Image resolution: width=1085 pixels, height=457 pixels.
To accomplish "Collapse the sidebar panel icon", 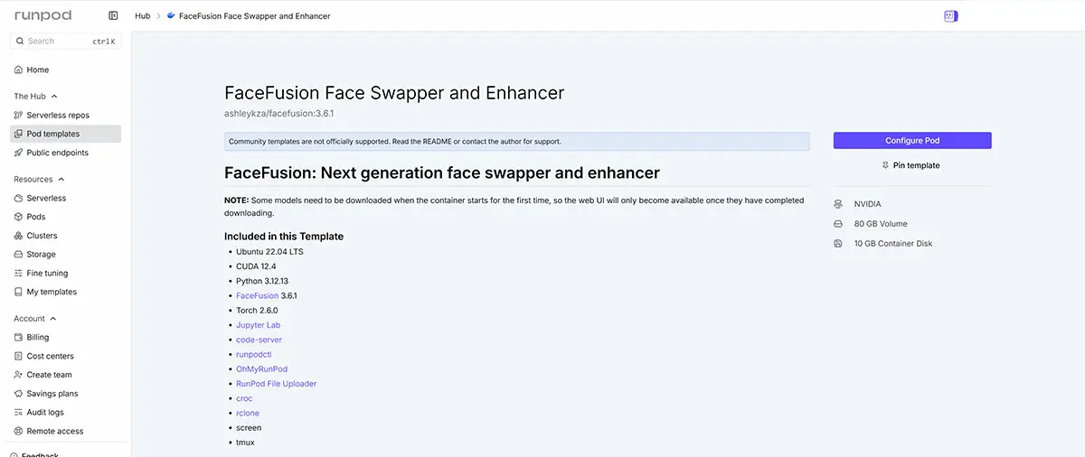I will 113,15.
